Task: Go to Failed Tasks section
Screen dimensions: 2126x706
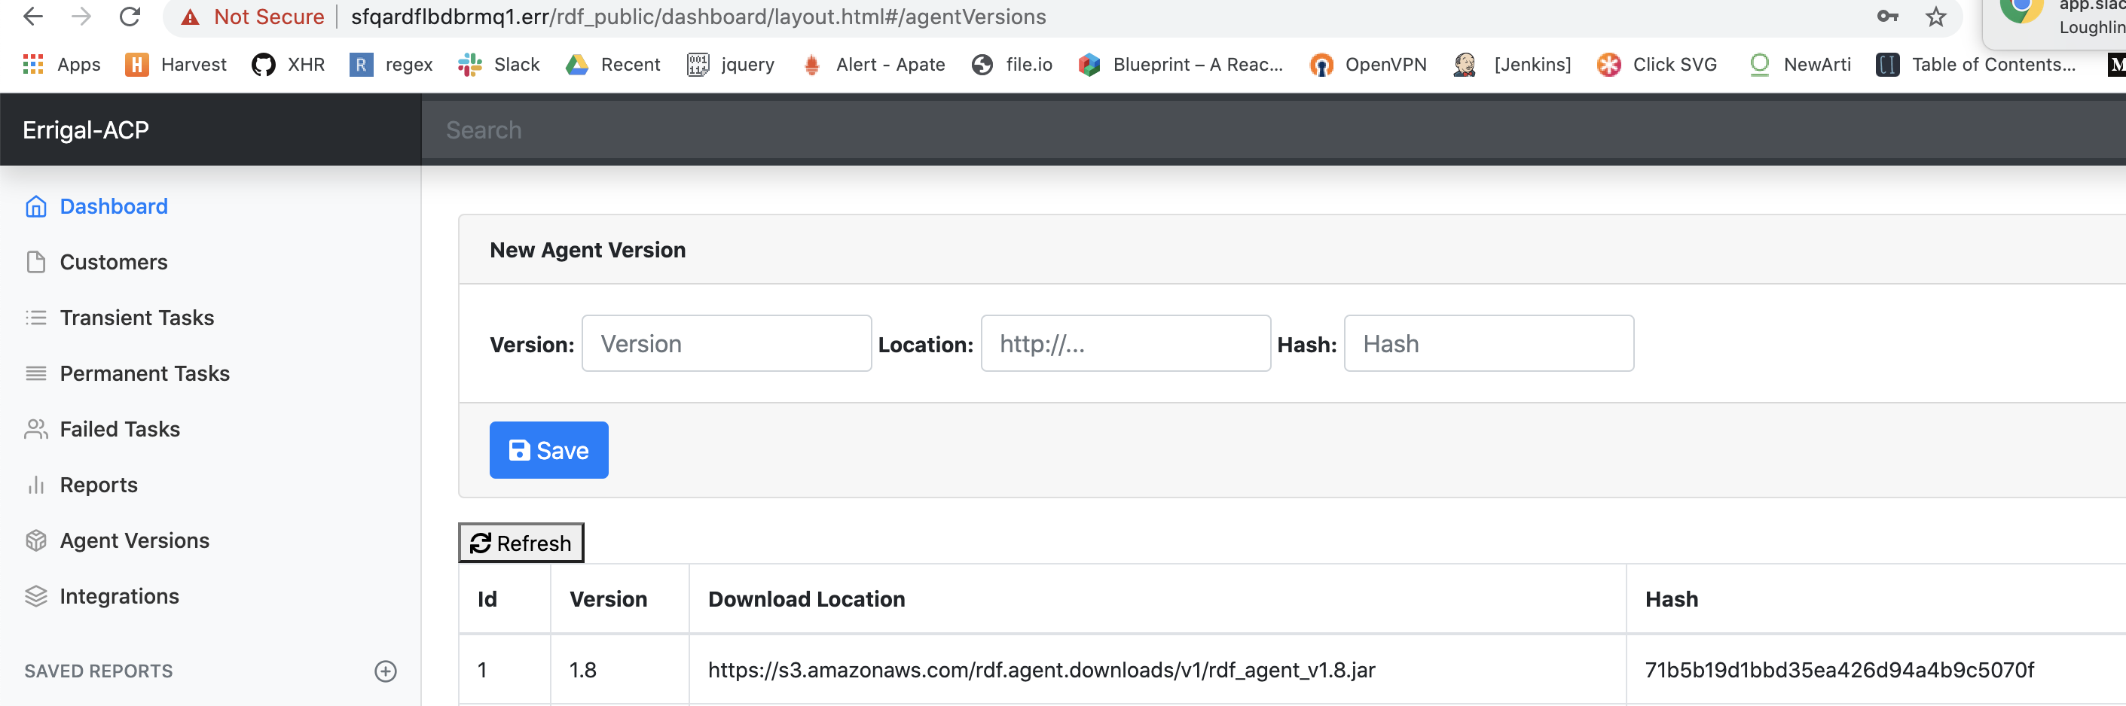Action: [120, 429]
